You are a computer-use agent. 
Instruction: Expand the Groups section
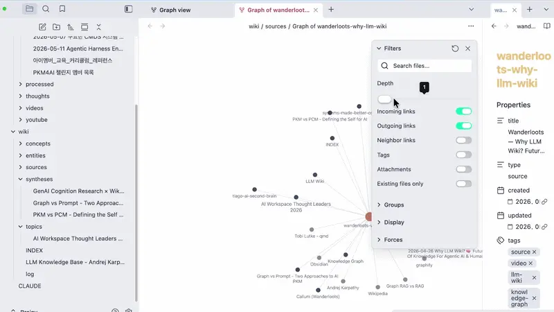pyautogui.click(x=391, y=205)
